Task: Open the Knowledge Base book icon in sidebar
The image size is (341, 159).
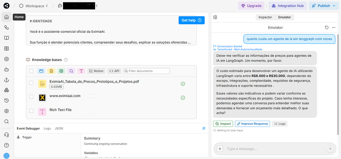Action: [x=7, y=38]
